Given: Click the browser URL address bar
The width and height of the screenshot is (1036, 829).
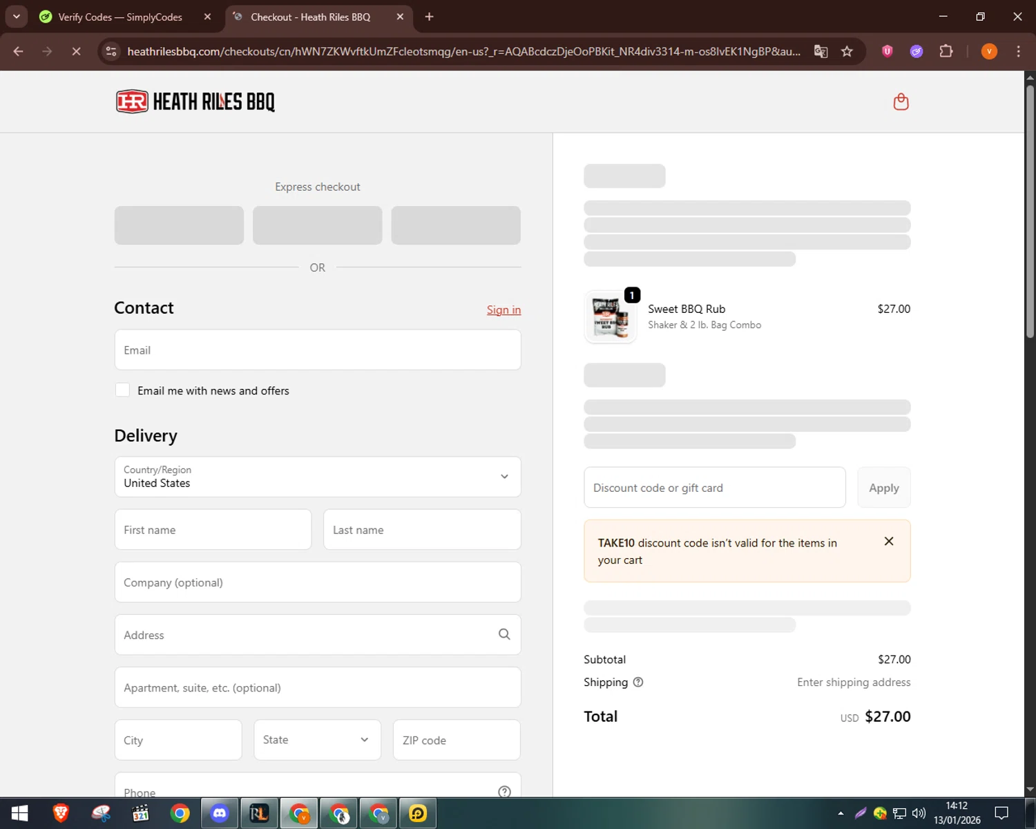Looking at the screenshot, I should tap(463, 51).
